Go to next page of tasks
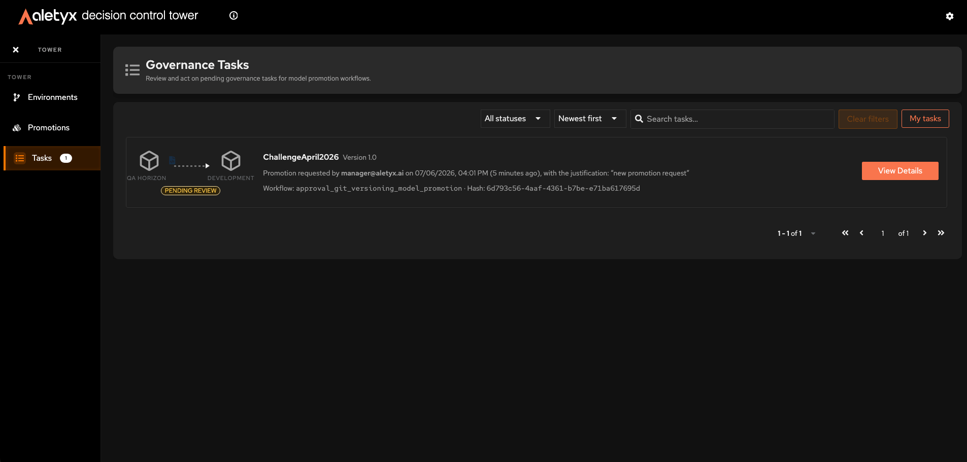Screen dimensions: 967x462 [x=925, y=233]
